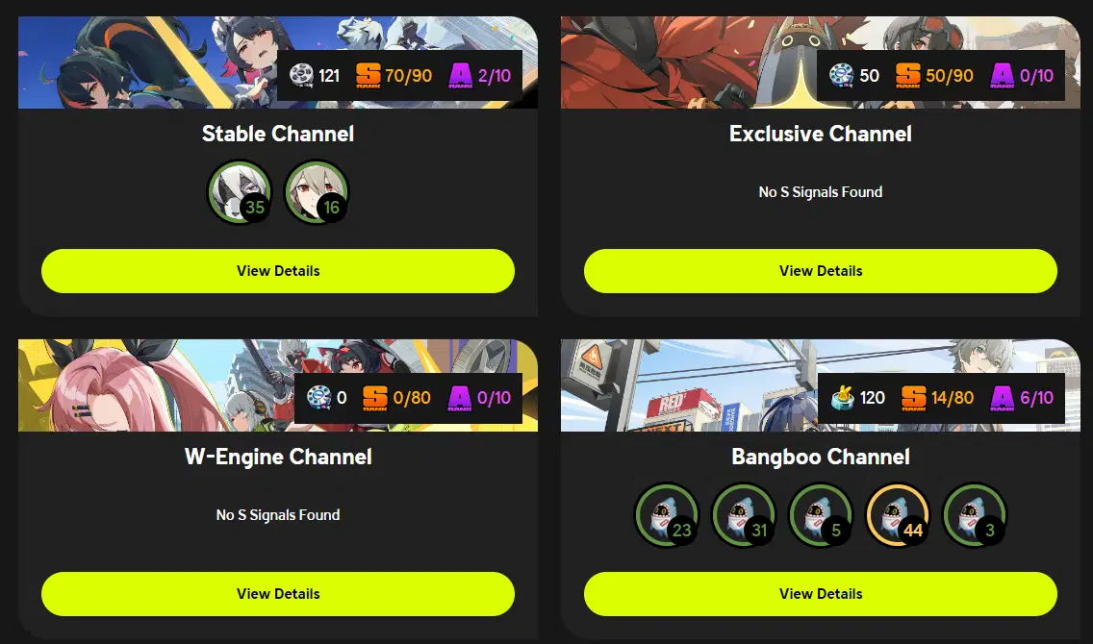
Task: Click the W-Engine Channel S-rank icon
Action: 375,398
